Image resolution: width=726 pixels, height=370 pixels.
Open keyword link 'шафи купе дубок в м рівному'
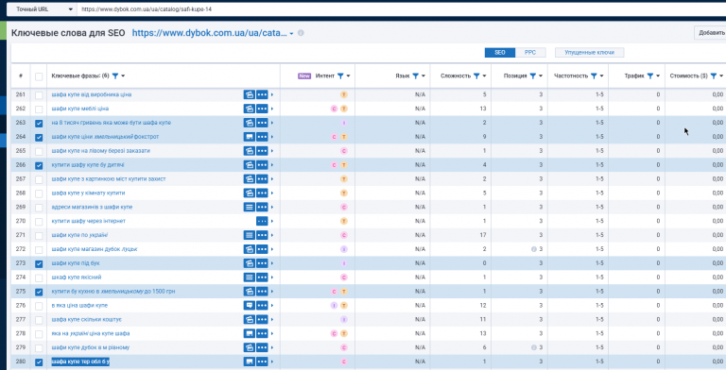[91, 347]
